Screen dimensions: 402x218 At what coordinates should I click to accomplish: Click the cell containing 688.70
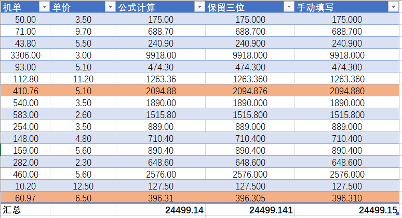(x=161, y=32)
